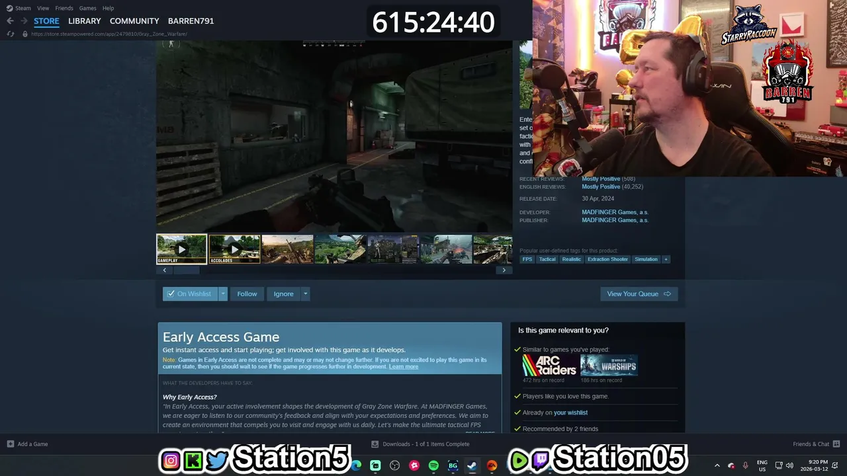Screen dimensions: 847x476
Task: Open the BG app on the taskbar
Action: [453, 465]
